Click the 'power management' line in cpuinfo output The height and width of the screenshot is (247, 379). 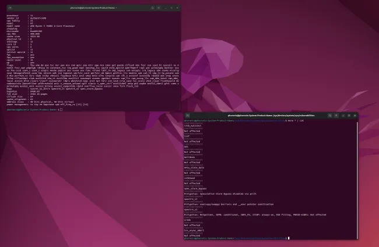click(x=47, y=105)
